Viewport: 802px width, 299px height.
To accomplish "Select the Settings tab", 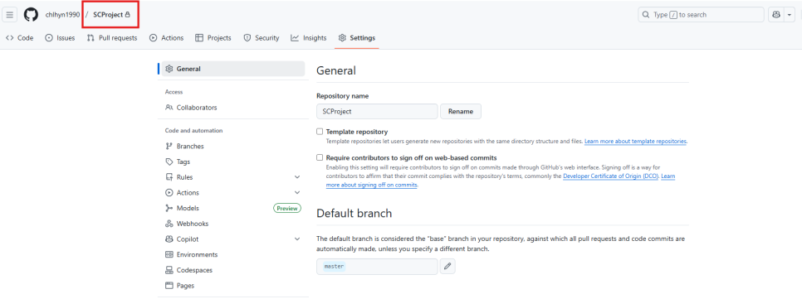I will point(356,38).
